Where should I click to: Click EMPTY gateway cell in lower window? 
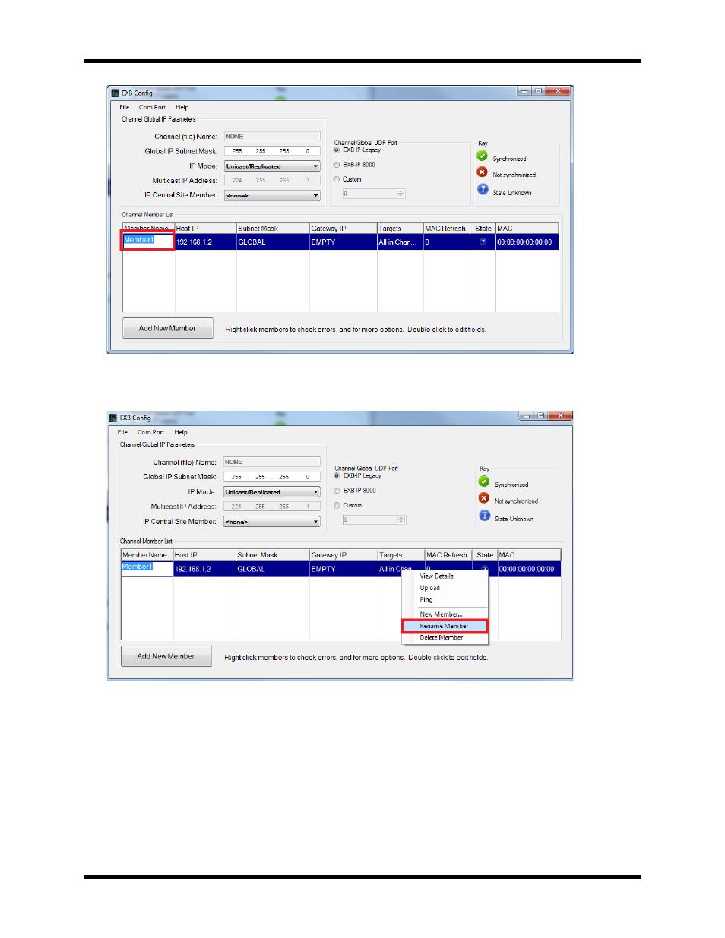344,569
